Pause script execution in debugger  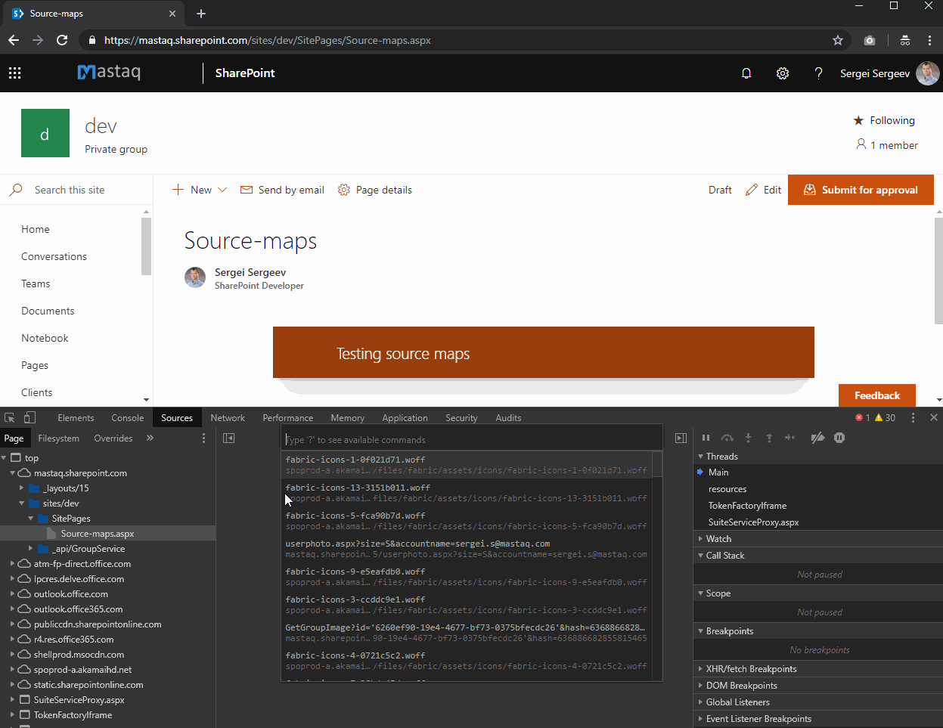706,438
